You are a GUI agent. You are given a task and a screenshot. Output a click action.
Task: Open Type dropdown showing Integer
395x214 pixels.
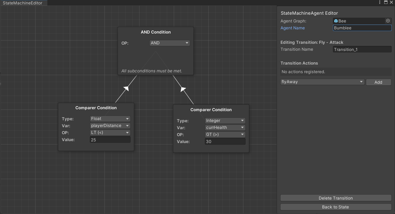(x=225, y=121)
